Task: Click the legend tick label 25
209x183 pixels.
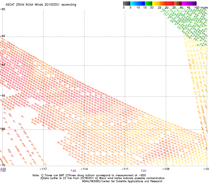Action: pos(160,8)
